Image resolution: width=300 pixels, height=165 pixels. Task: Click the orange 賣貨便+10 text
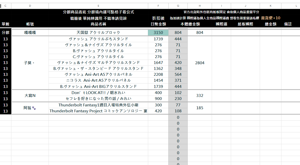click(x=271, y=18)
